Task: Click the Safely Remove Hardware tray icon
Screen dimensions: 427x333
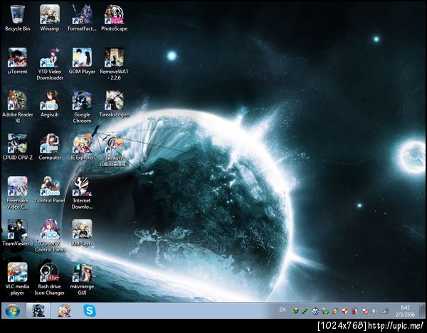Action: pos(325,311)
